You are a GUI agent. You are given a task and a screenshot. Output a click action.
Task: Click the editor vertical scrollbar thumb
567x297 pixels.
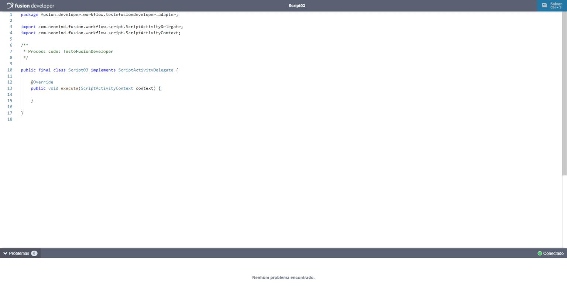pyautogui.click(x=564, y=92)
